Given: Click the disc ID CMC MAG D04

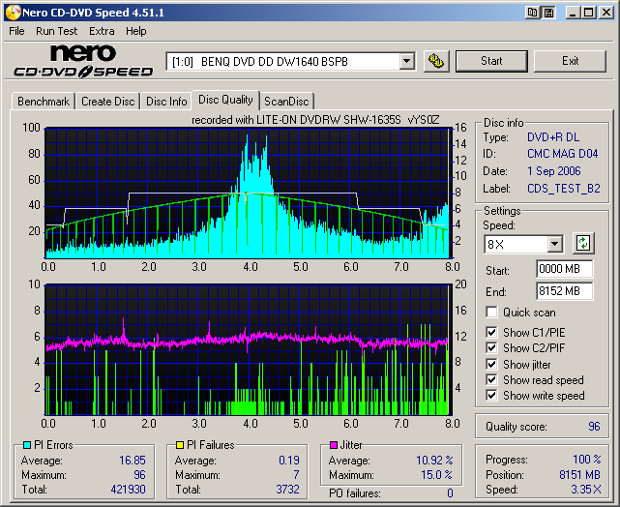Looking at the screenshot, I should coord(563,154).
